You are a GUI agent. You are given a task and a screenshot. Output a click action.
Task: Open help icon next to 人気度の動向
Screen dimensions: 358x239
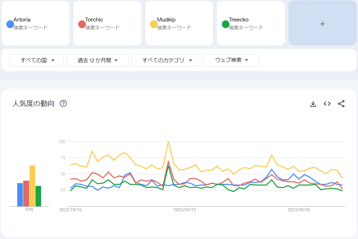63,103
